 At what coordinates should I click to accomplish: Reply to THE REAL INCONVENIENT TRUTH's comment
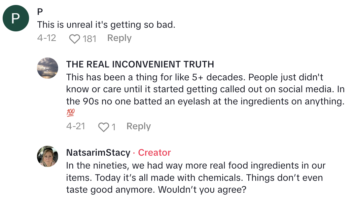(138, 126)
